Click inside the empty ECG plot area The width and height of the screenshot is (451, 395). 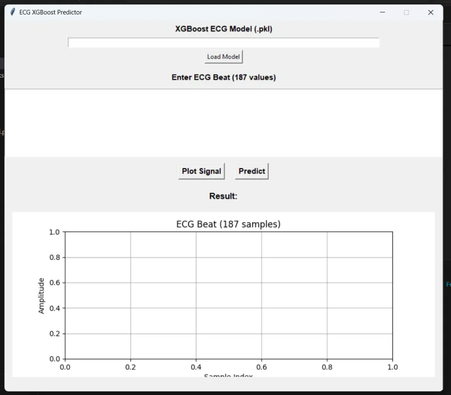point(229,295)
